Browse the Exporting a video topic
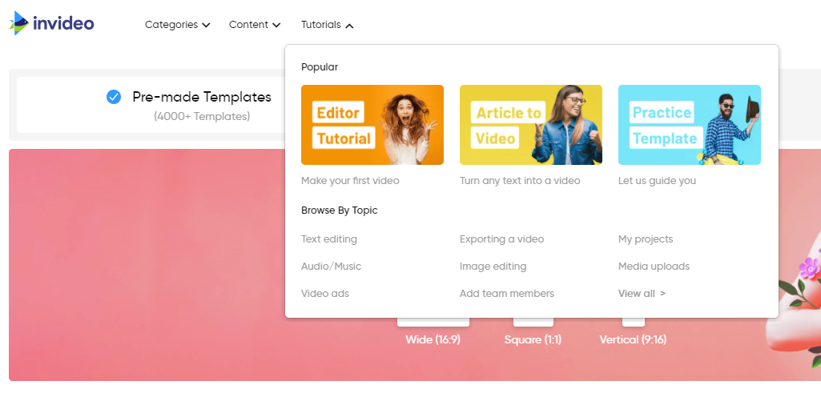The image size is (821, 405). (x=501, y=239)
